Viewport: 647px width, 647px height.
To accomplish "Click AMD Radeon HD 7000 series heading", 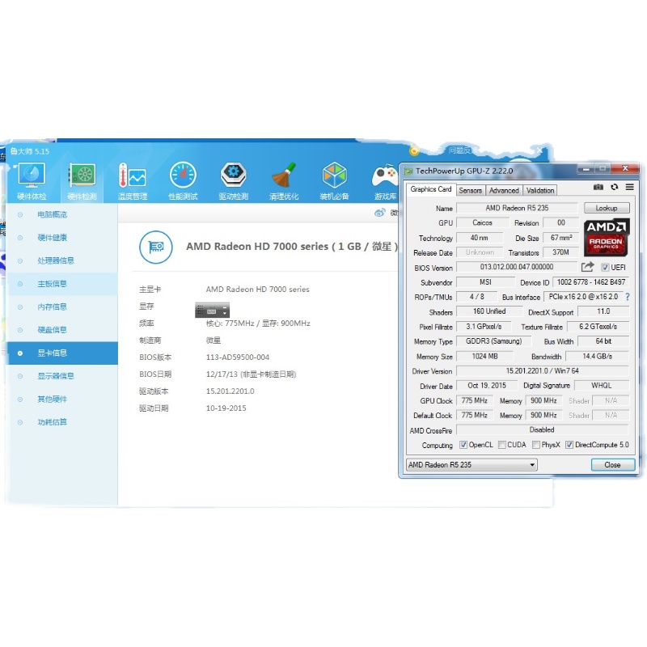I will coord(292,247).
